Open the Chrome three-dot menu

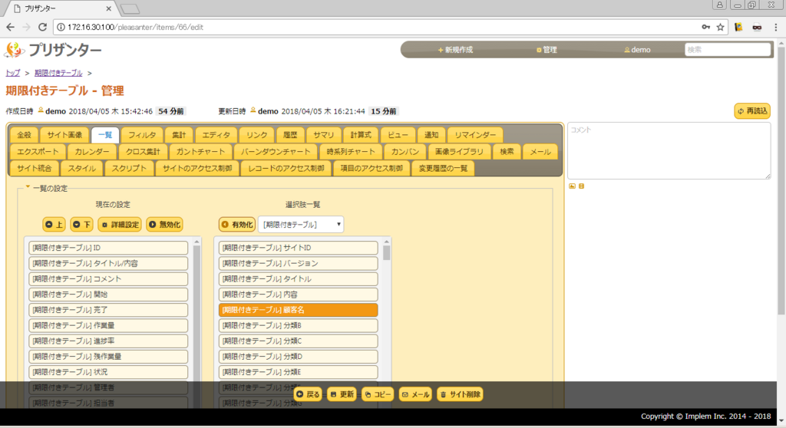(x=776, y=27)
